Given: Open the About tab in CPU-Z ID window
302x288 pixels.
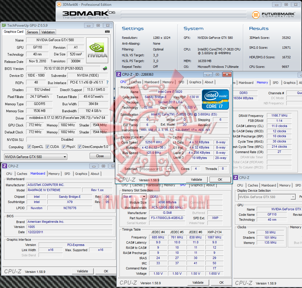Looking at the screenshot, I should point(209,82).
